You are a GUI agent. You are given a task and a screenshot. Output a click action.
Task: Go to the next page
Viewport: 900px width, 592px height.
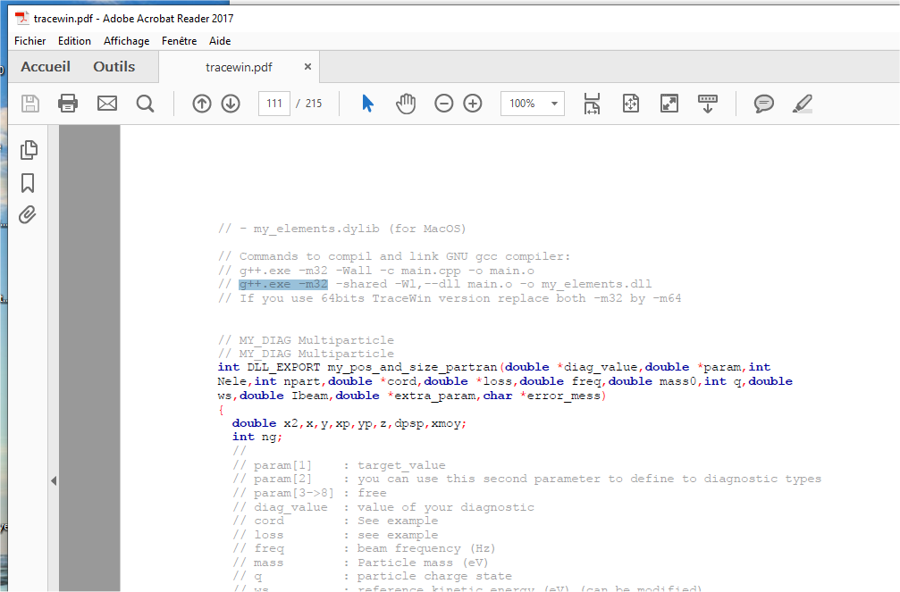230,103
